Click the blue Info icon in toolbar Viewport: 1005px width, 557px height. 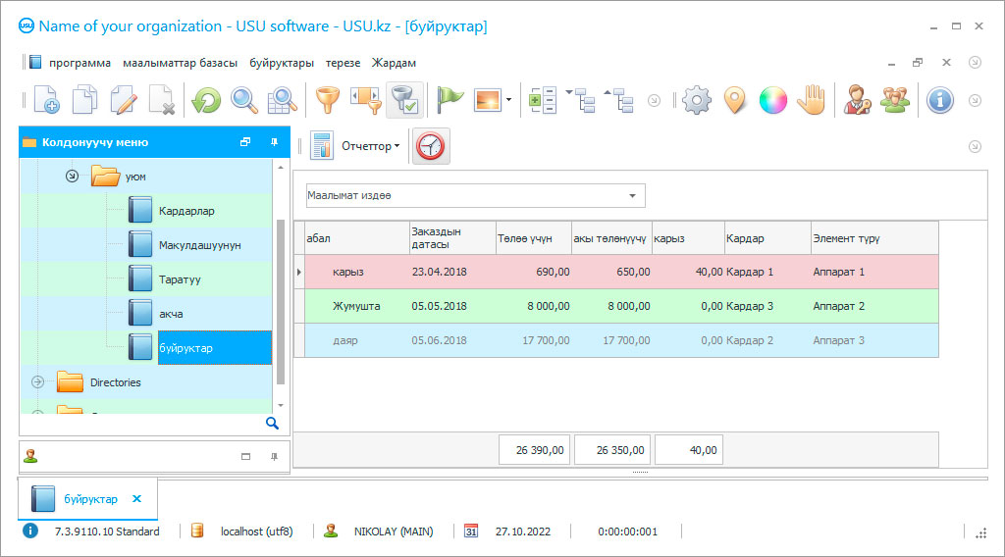tap(940, 100)
